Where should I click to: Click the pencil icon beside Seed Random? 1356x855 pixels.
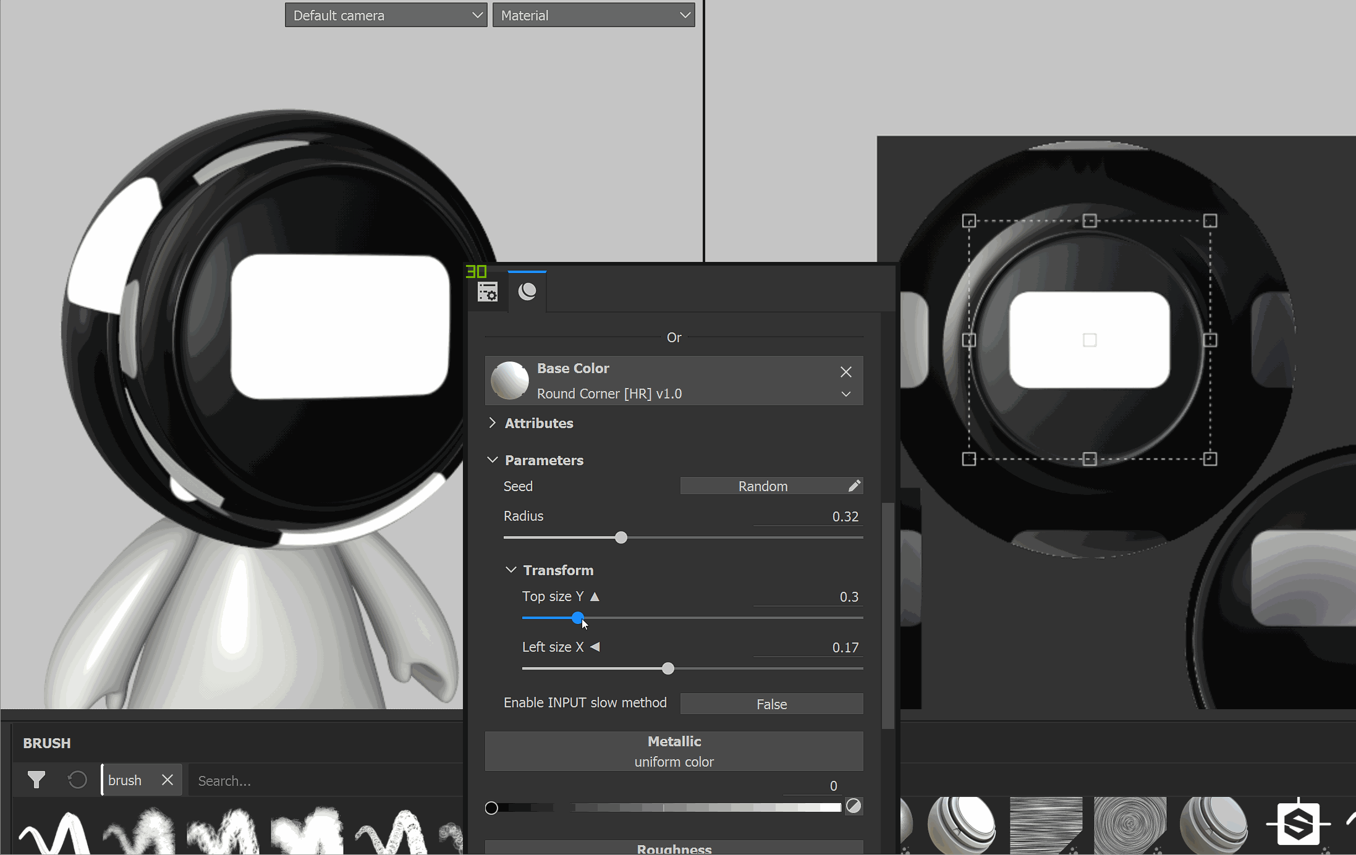[854, 486]
